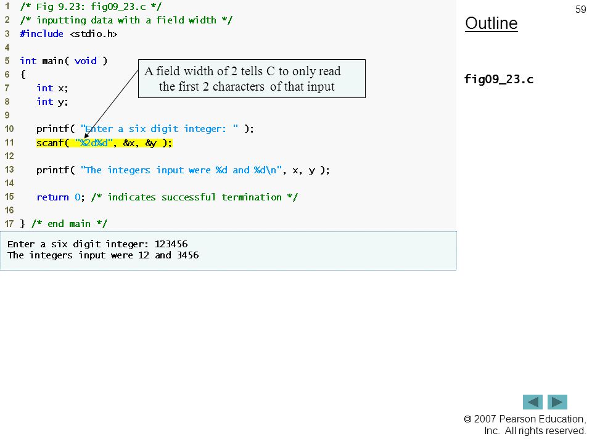Go to the previous slide arrow
592x444 pixels.
coord(532,401)
